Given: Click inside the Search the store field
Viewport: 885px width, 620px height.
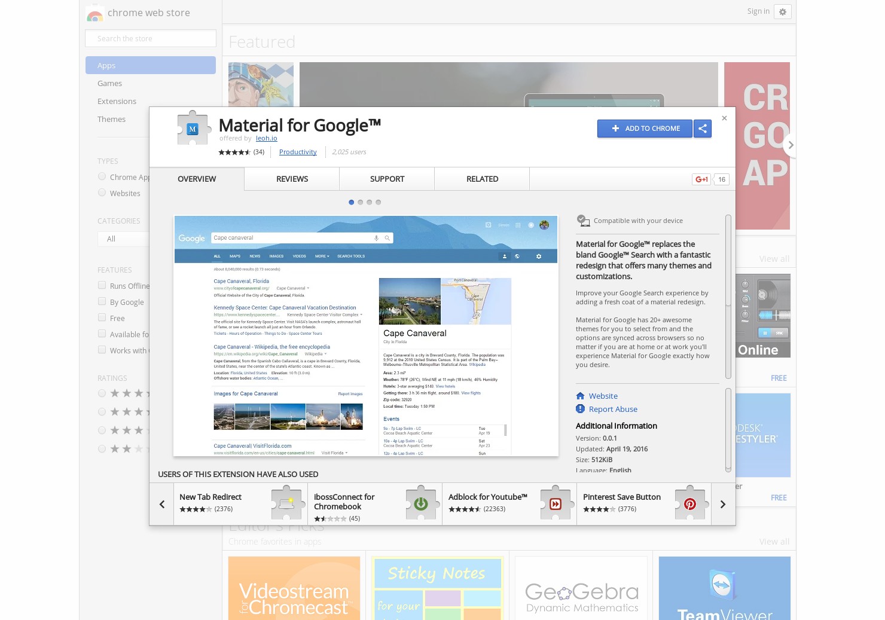Looking at the screenshot, I should pyautogui.click(x=150, y=38).
